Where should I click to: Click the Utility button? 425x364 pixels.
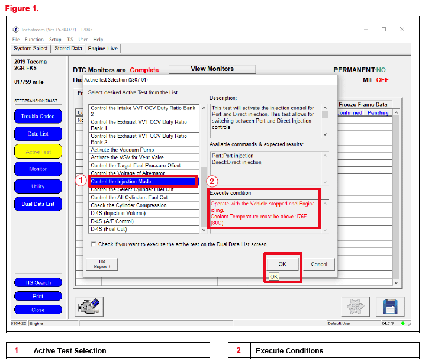click(38, 186)
